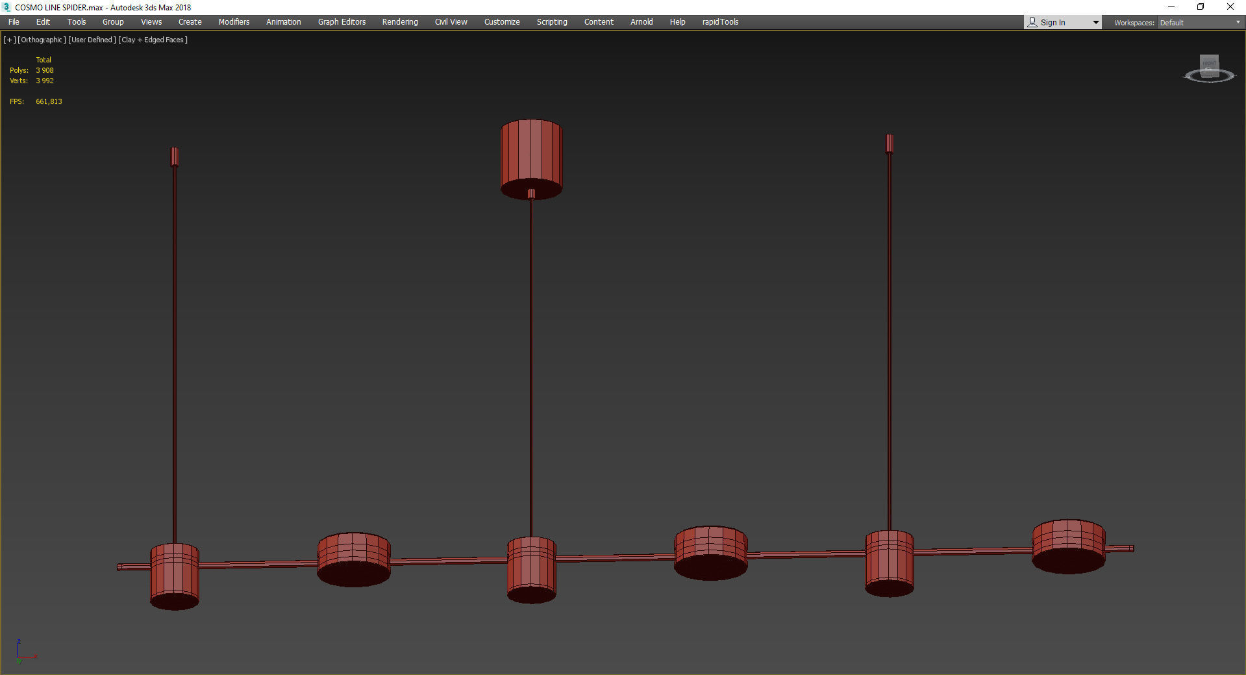Click the 3ds Max application icon
The width and height of the screenshot is (1246, 675).
[6, 7]
